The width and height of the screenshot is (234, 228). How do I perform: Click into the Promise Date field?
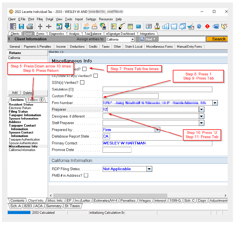[117, 150]
